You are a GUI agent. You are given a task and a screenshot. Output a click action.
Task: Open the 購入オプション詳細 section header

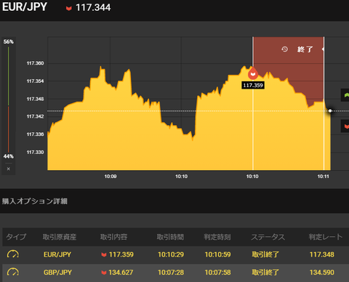pyautogui.click(x=35, y=201)
